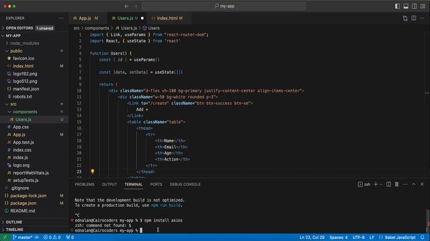
Task: Open customize layout icon
Action: [x=423, y=6]
